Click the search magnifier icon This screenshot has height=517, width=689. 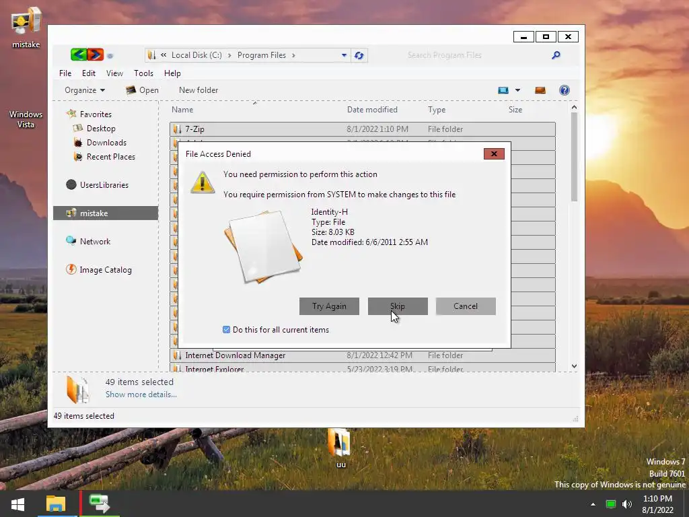[556, 55]
